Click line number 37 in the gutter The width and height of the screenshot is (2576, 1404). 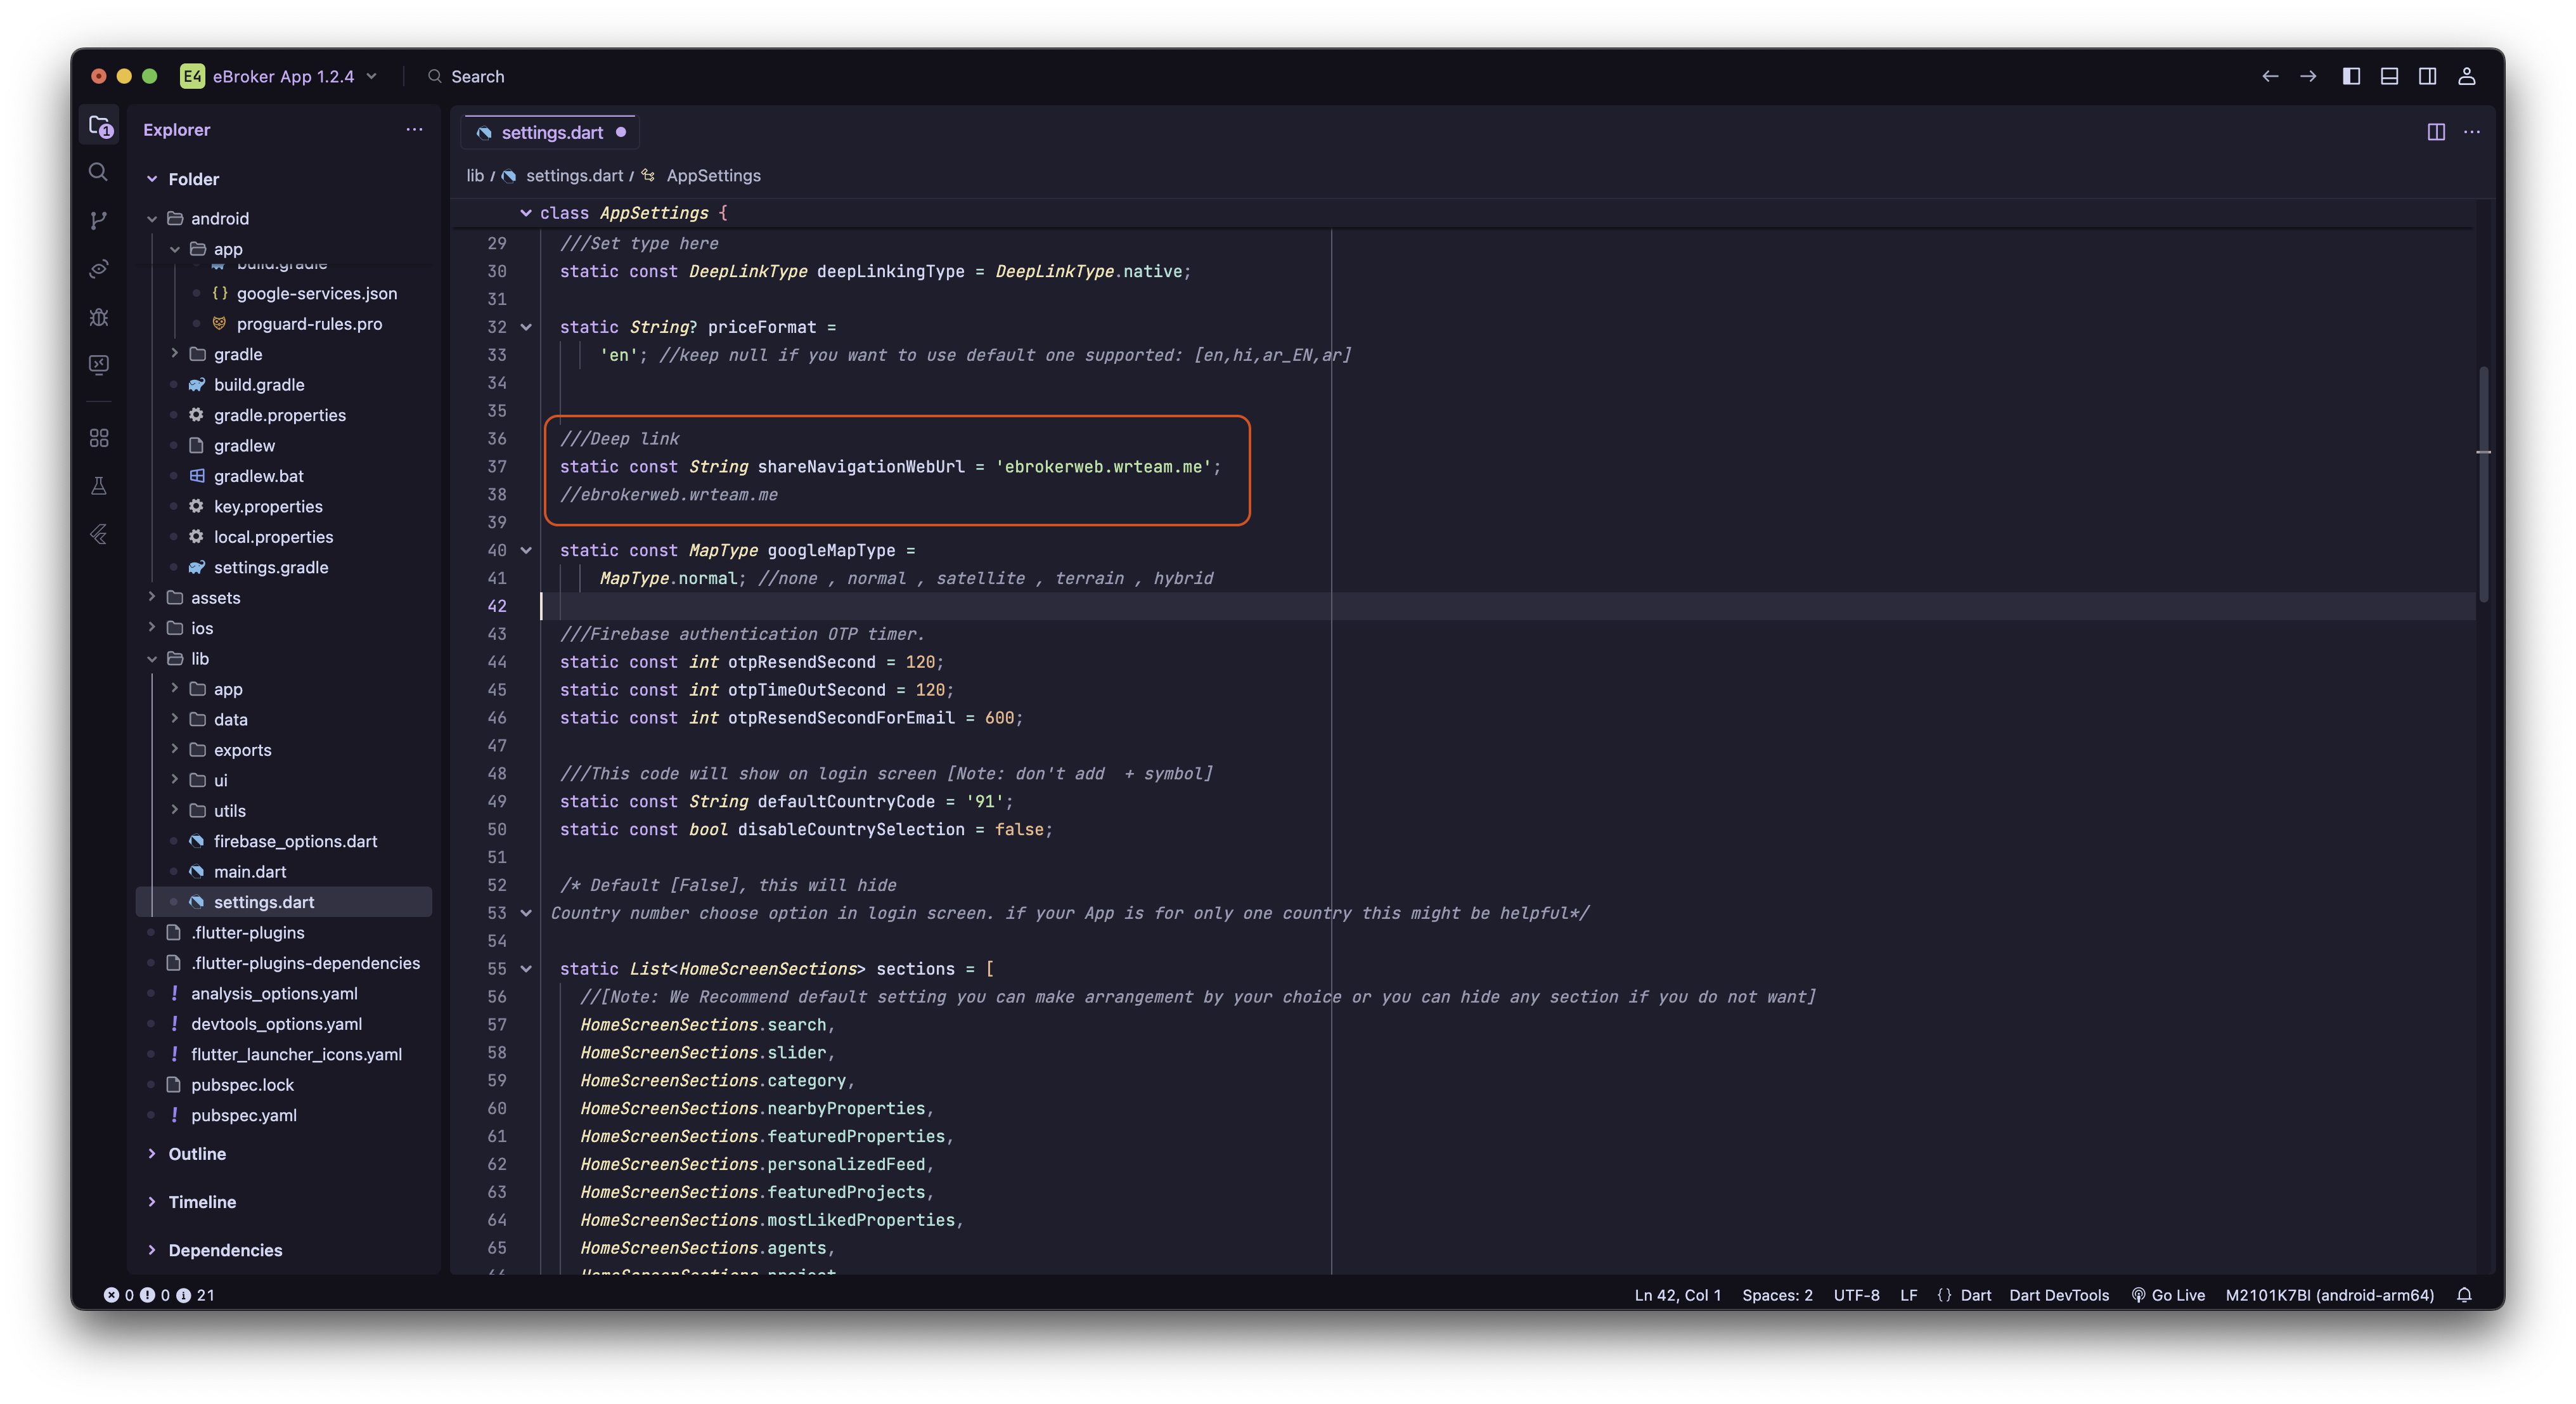[496, 466]
